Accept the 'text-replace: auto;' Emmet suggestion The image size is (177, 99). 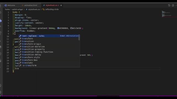pyautogui.click(x=49, y=36)
